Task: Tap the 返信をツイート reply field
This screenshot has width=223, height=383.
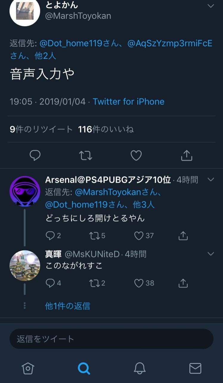Action: tap(112, 339)
